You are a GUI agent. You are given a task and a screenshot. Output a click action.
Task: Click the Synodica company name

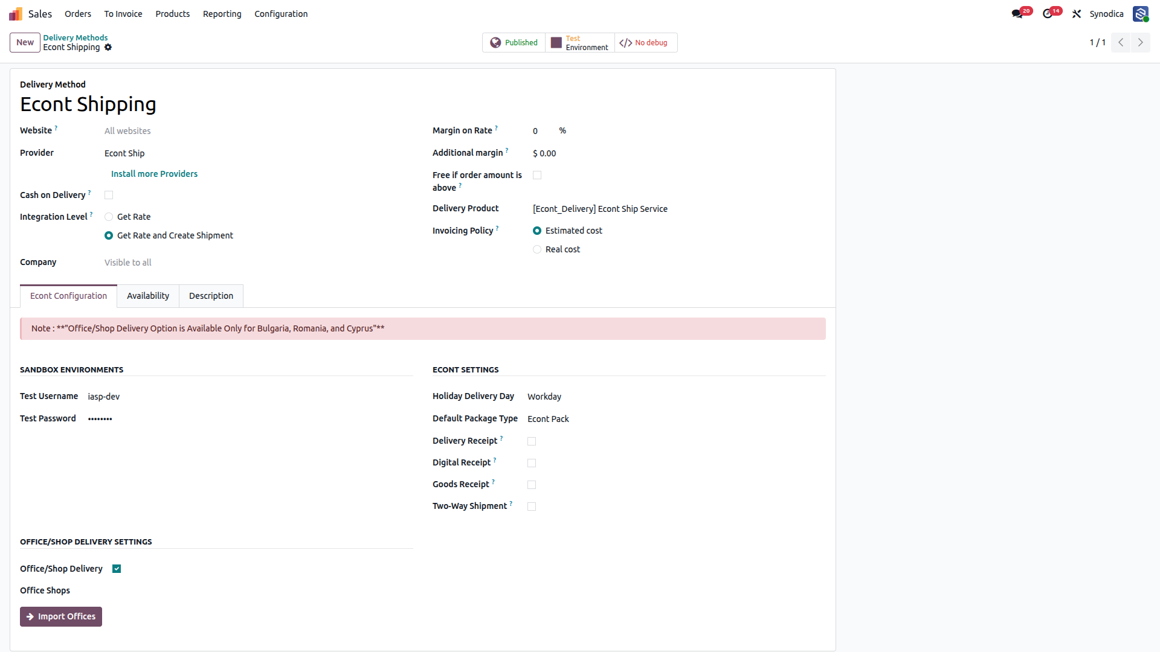tap(1106, 14)
